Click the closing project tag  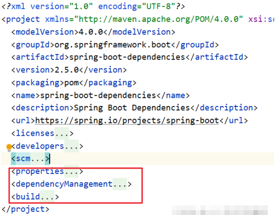pos(26,209)
